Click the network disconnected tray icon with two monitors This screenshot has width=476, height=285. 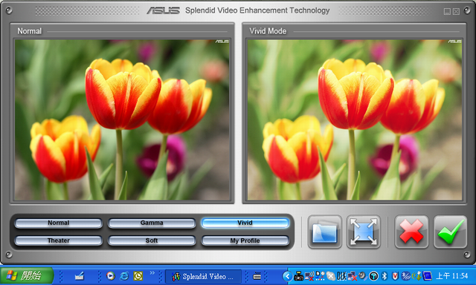click(352, 276)
